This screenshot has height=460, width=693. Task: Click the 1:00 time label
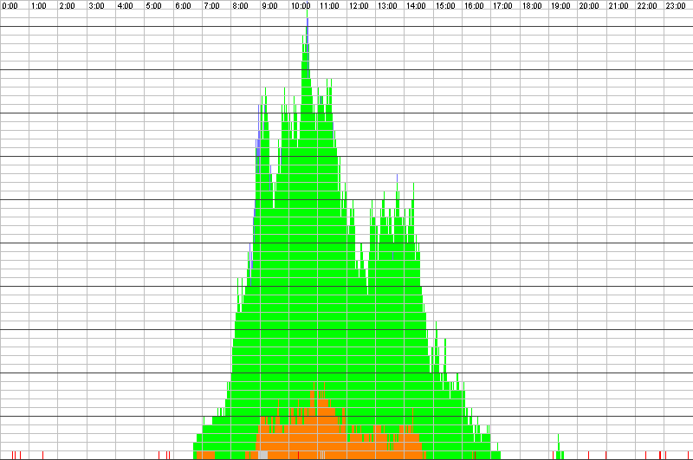pos(39,6)
